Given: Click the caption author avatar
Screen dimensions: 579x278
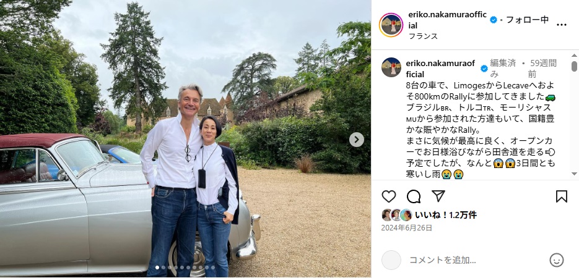Looking at the screenshot, I should pyautogui.click(x=391, y=67).
